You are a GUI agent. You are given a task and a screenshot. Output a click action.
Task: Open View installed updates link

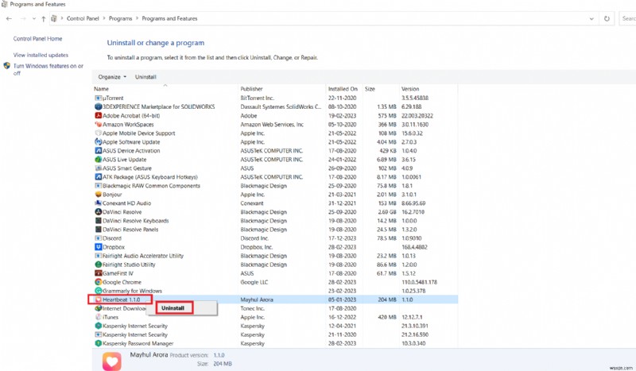(41, 55)
